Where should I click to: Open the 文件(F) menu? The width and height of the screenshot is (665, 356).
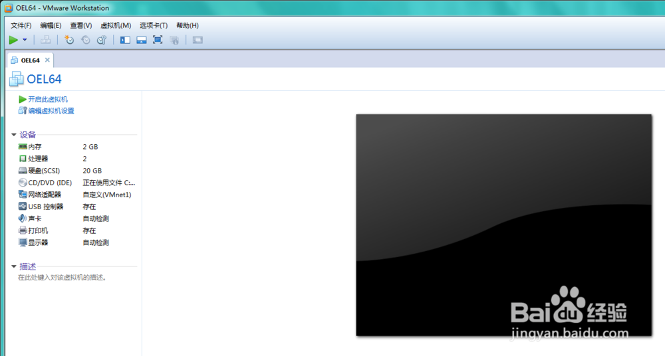pos(21,25)
